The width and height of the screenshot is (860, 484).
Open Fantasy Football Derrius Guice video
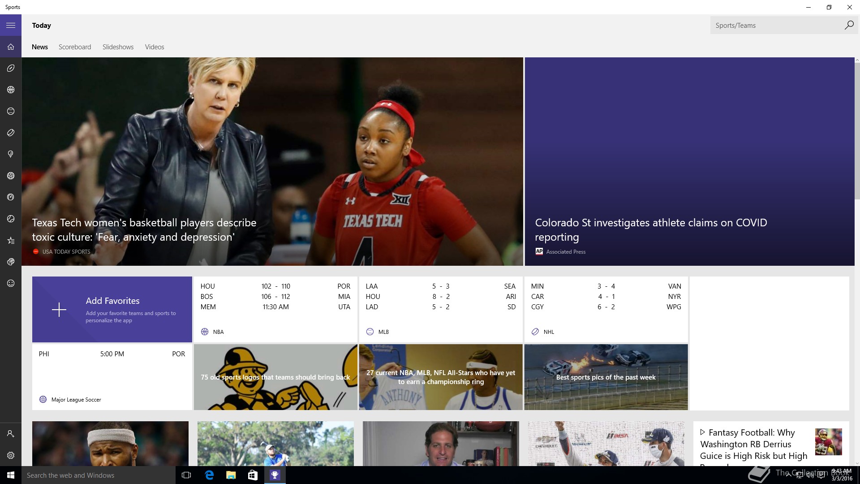pos(771,444)
